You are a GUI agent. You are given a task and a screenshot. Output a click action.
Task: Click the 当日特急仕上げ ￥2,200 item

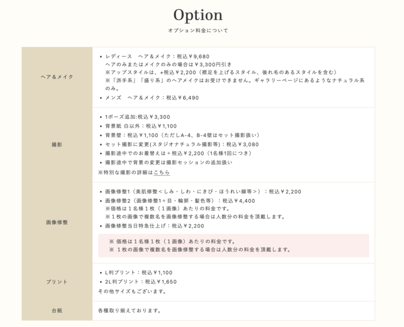[155, 226]
